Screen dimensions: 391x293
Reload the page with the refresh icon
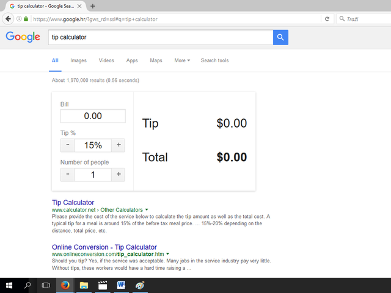coord(327,19)
